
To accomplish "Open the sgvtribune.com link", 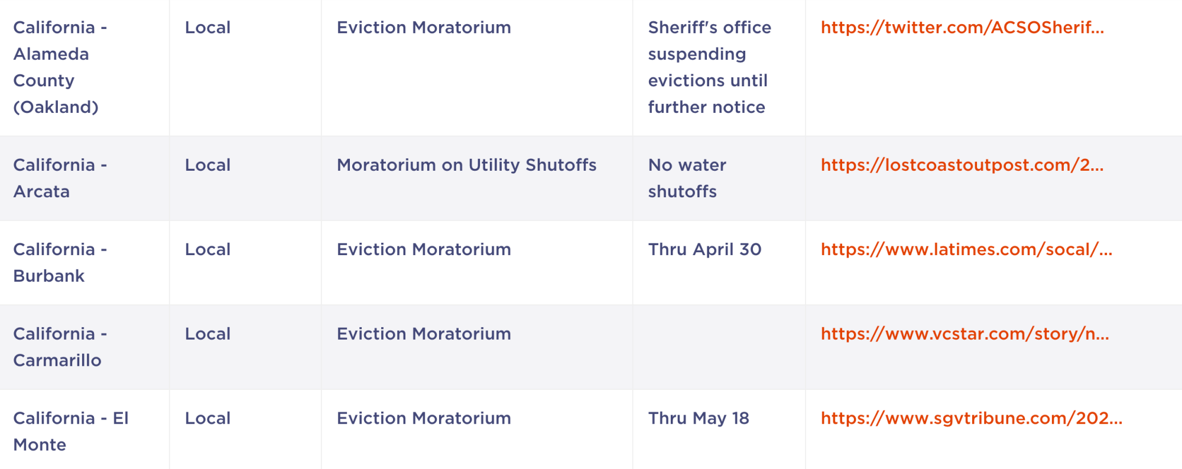I will coord(972,419).
